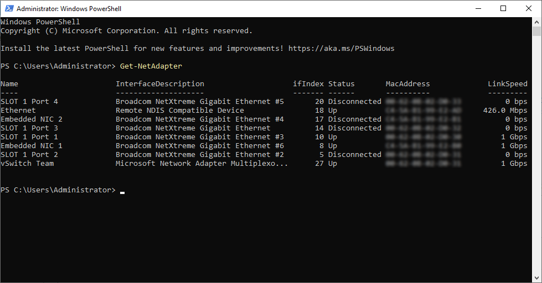The image size is (542, 283).
Task: Click the PowerShell icon in title bar
Action: coord(9,8)
